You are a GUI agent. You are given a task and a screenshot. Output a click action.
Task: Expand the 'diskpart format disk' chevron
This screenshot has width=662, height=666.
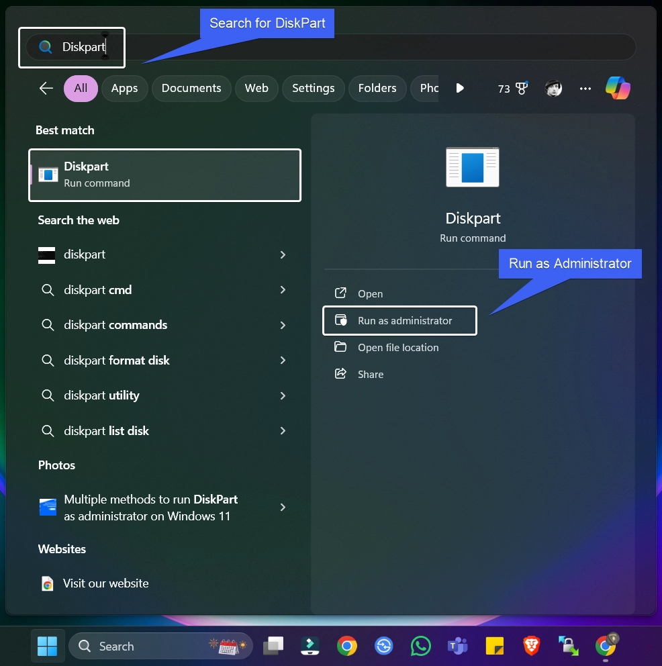point(283,360)
